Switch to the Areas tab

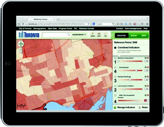pos(144,36)
